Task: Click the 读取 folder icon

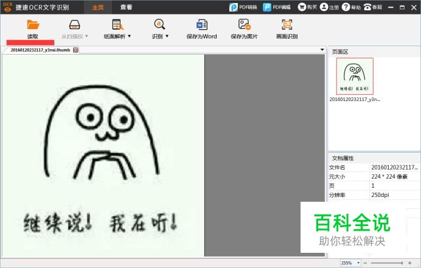Action: click(x=33, y=25)
